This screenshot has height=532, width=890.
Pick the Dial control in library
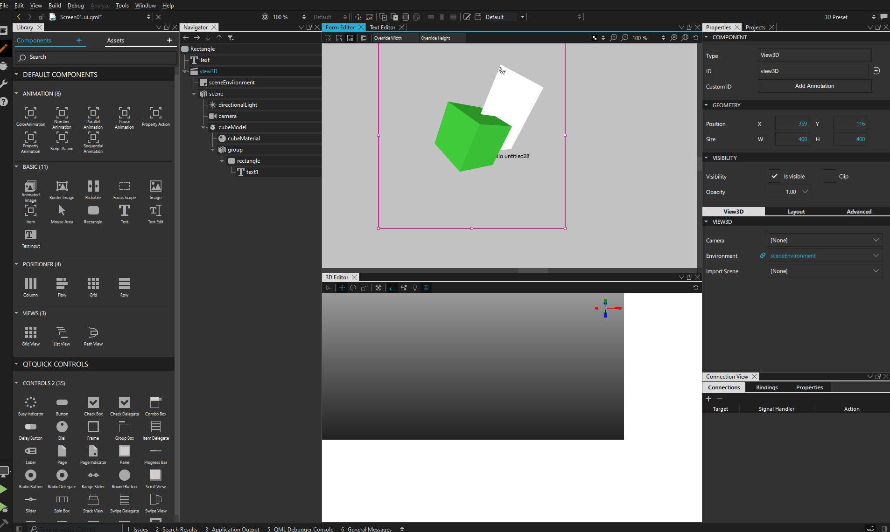point(62,427)
